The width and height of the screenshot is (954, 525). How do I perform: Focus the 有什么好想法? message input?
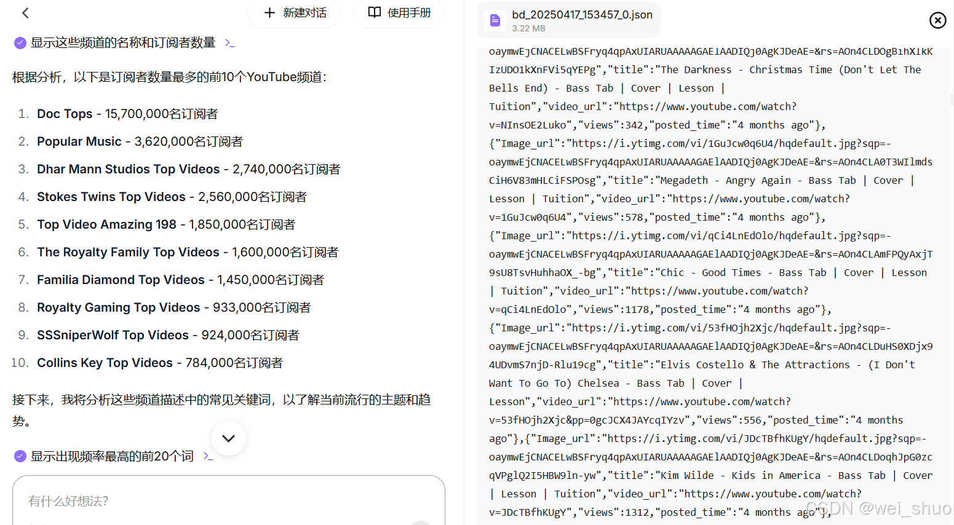(x=229, y=500)
